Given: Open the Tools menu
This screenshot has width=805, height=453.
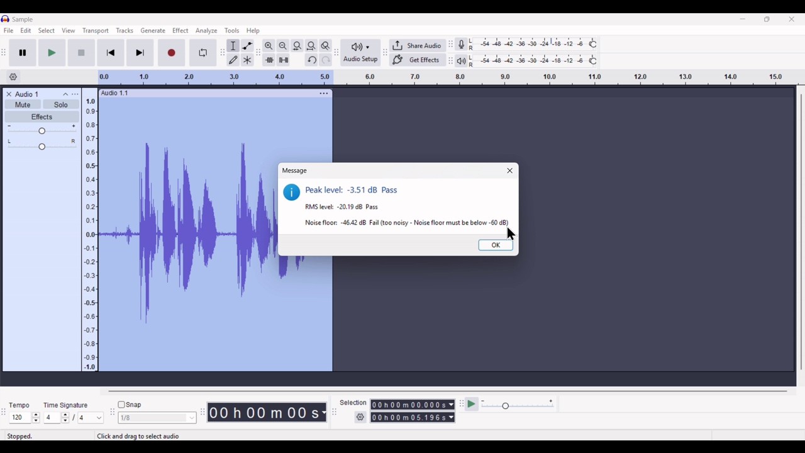Looking at the screenshot, I should pos(232,31).
